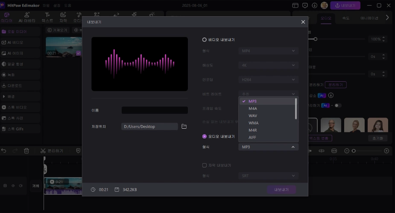Open AI 이미지 in the sidebar
The width and height of the screenshot is (395, 213).
pos(20,53)
